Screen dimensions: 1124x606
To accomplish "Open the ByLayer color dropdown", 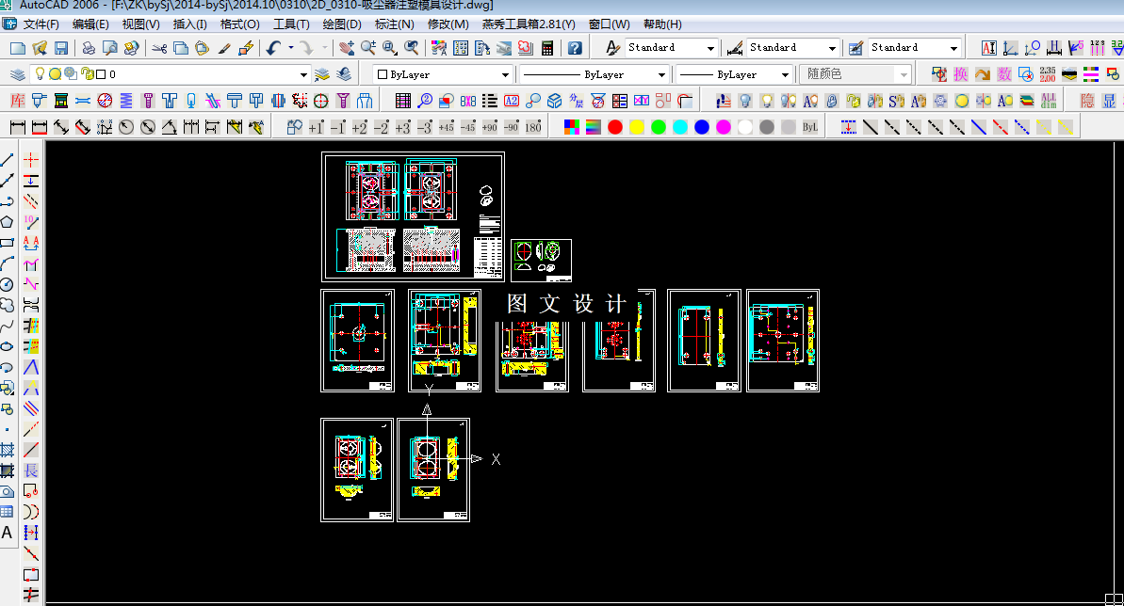I will pos(442,74).
